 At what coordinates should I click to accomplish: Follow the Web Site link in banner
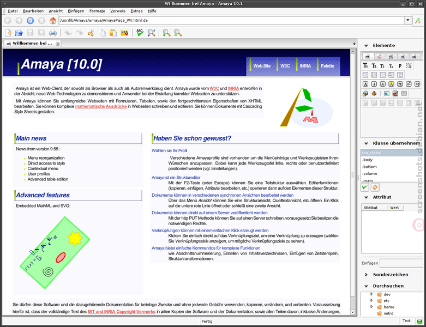[262, 65]
